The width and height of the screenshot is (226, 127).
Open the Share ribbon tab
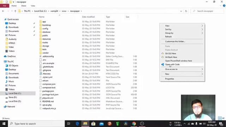(24, 6)
